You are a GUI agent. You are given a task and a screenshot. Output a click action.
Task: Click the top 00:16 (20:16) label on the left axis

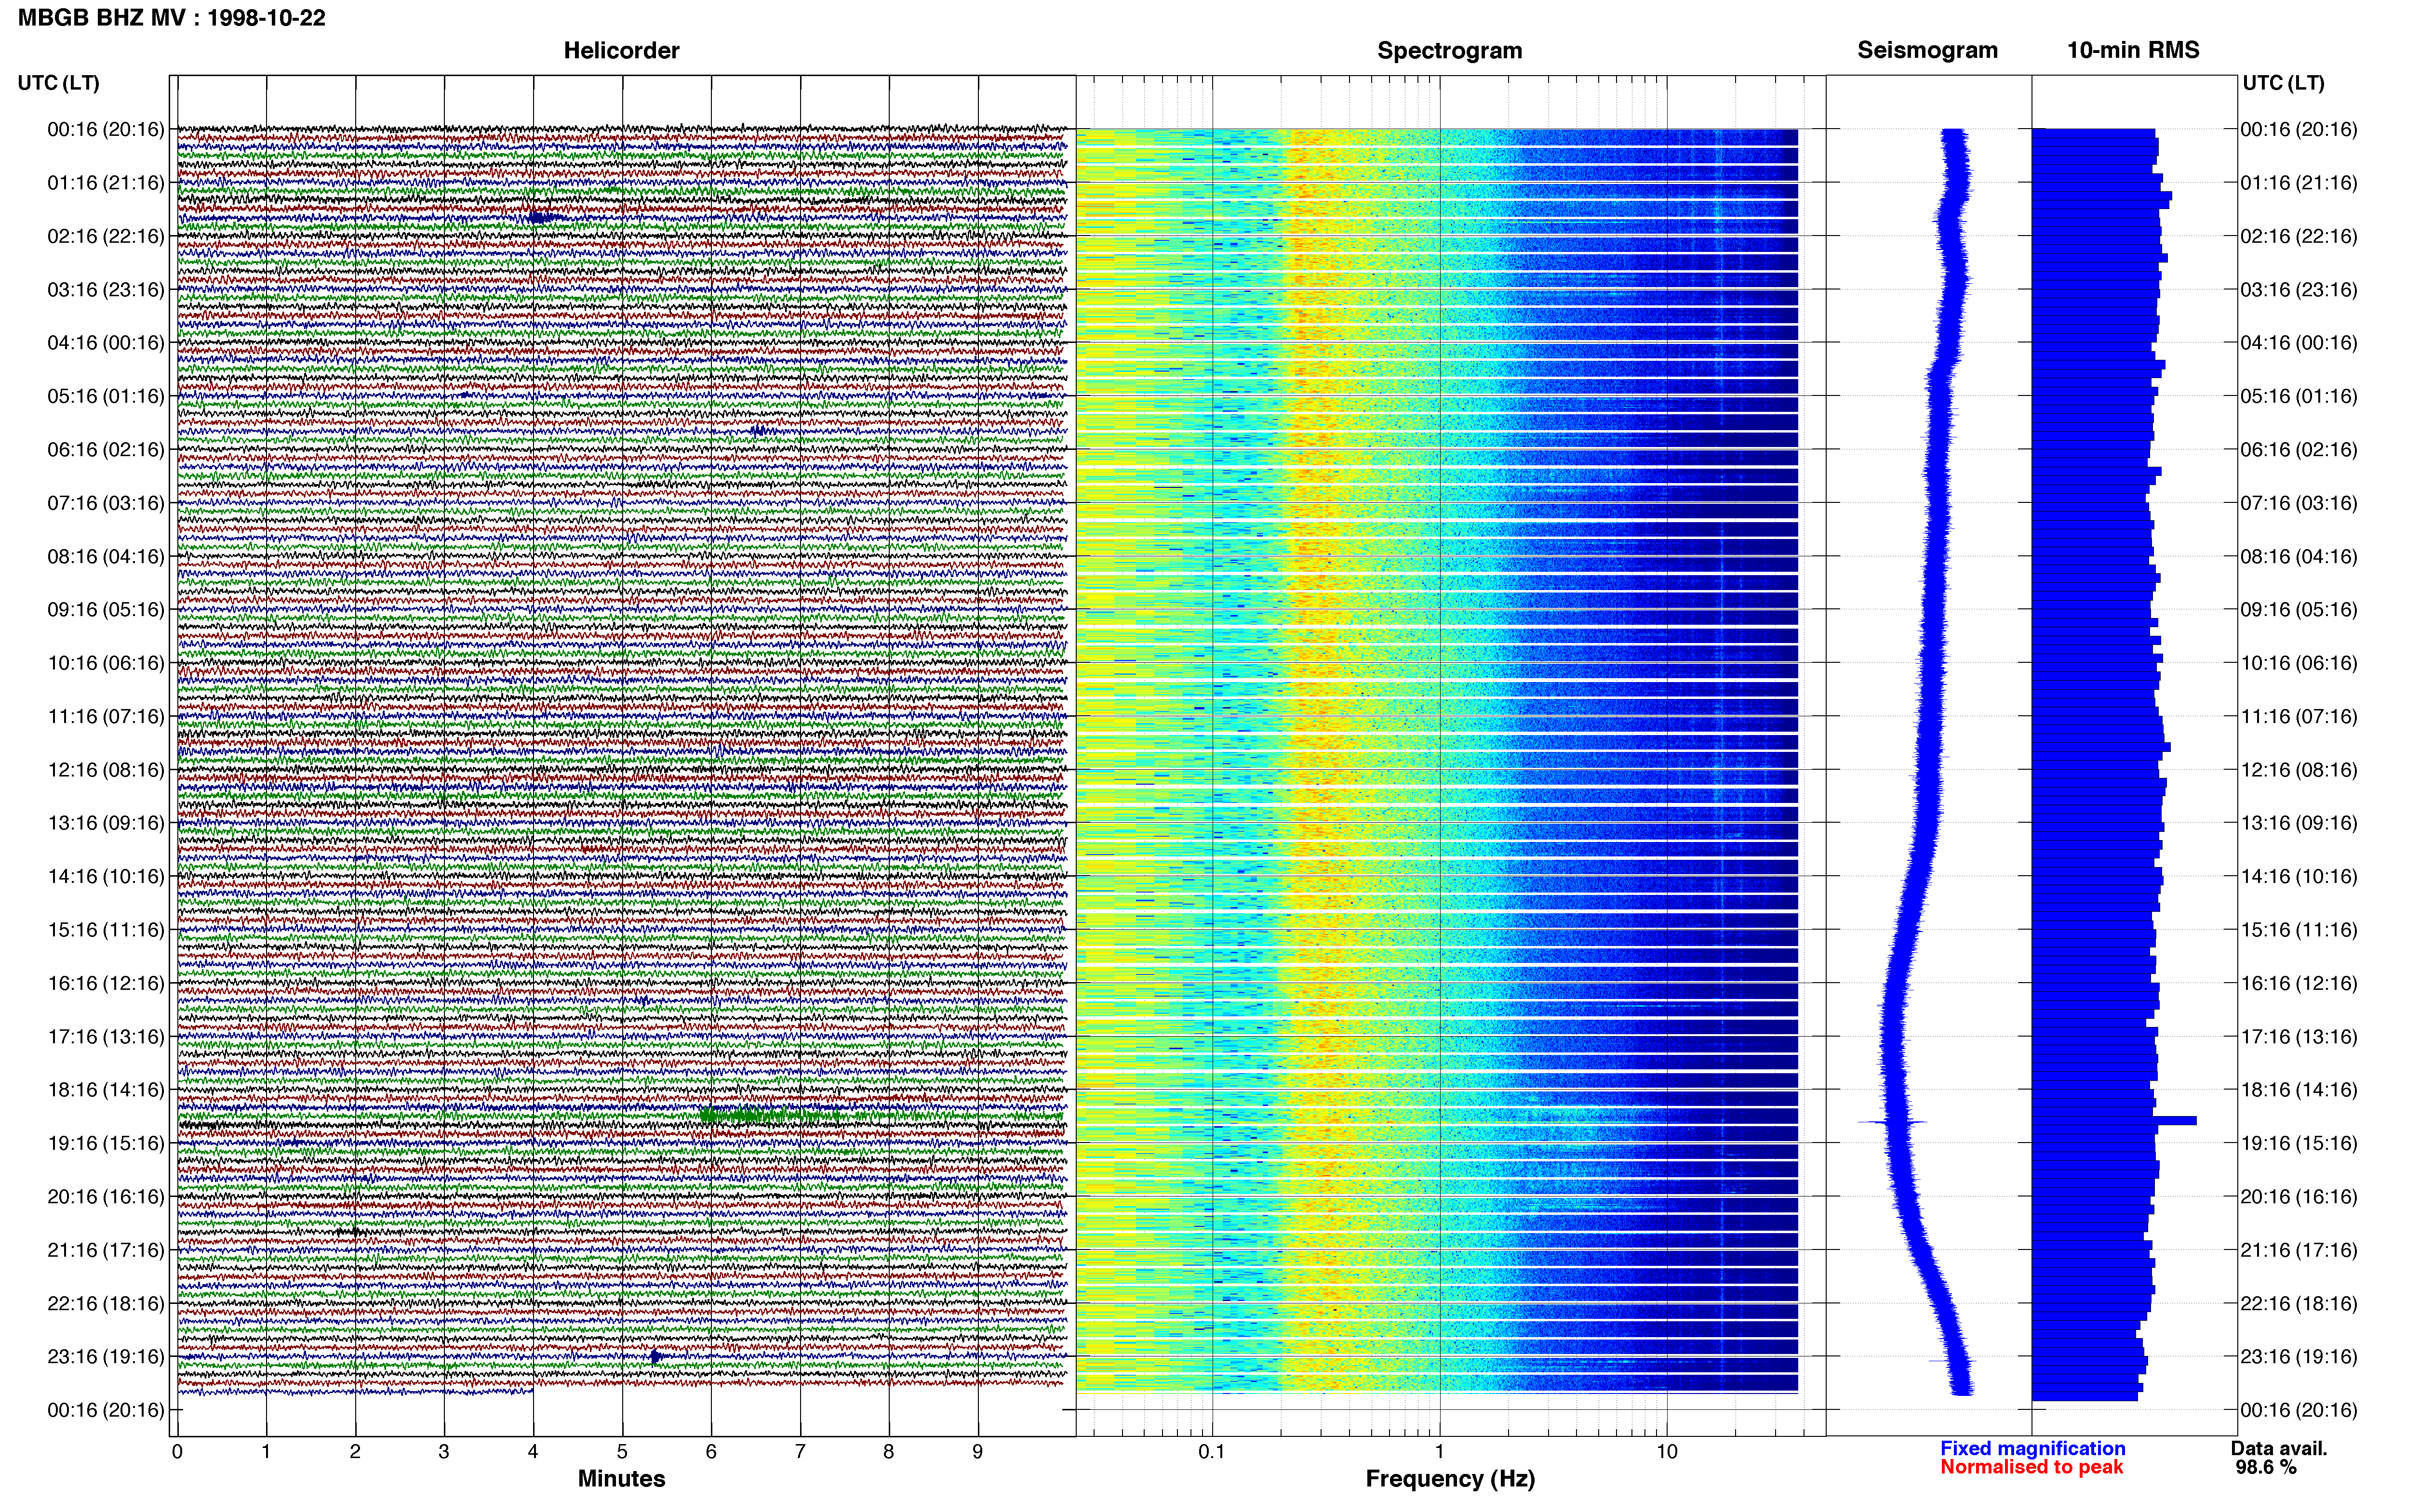(x=106, y=129)
